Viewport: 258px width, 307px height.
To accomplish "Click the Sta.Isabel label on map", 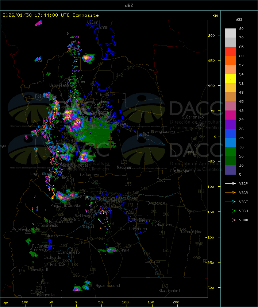I will [169, 291].
